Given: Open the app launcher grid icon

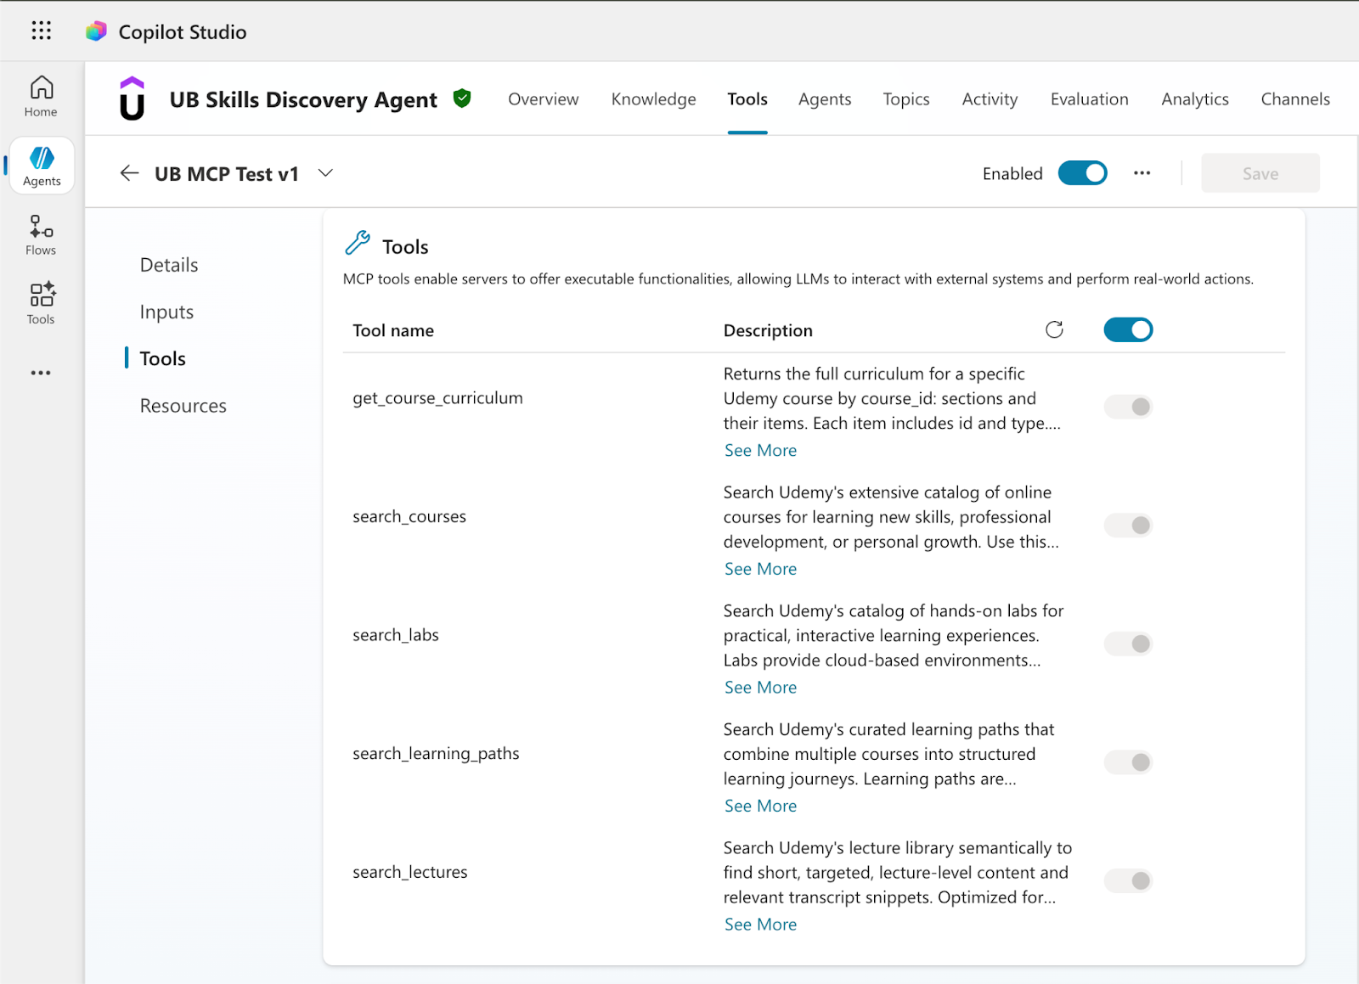Looking at the screenshot, I should (x=41, y=31).
